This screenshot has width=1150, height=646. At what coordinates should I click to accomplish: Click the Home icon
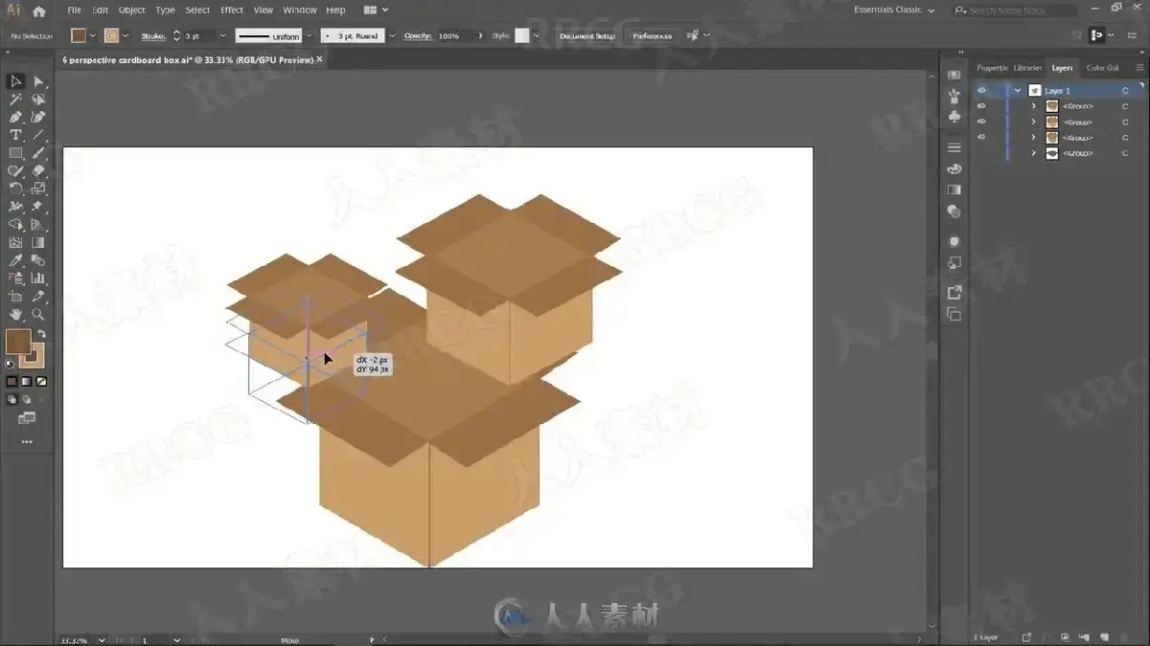(x=39, y=11)
